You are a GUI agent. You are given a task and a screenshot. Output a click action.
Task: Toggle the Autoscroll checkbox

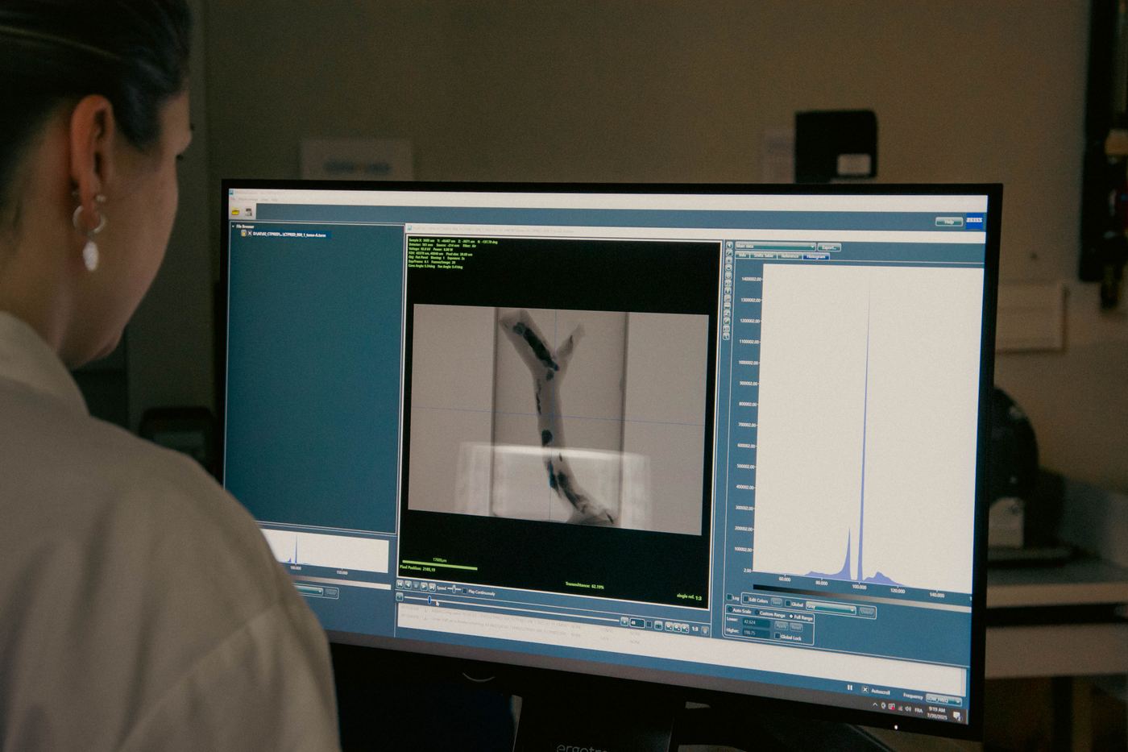[865, 689]
